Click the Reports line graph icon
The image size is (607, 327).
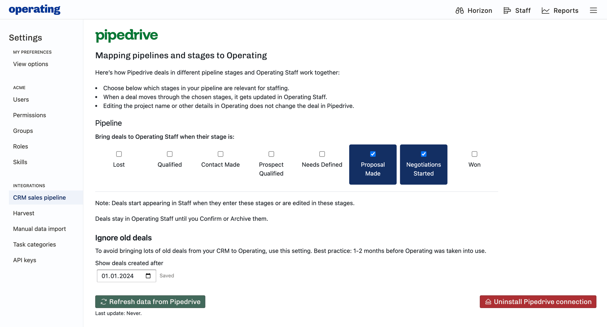545,11
